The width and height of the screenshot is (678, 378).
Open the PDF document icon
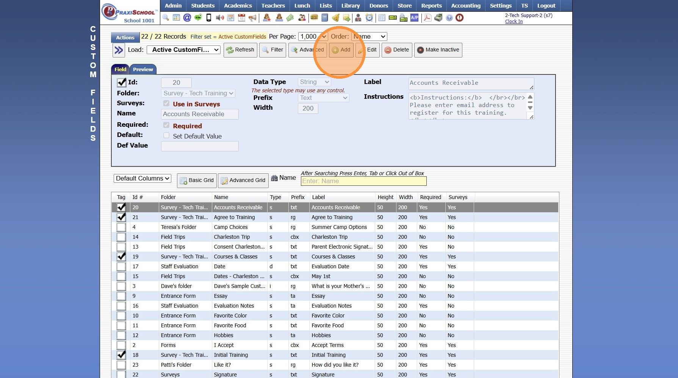tap(427, 18)
